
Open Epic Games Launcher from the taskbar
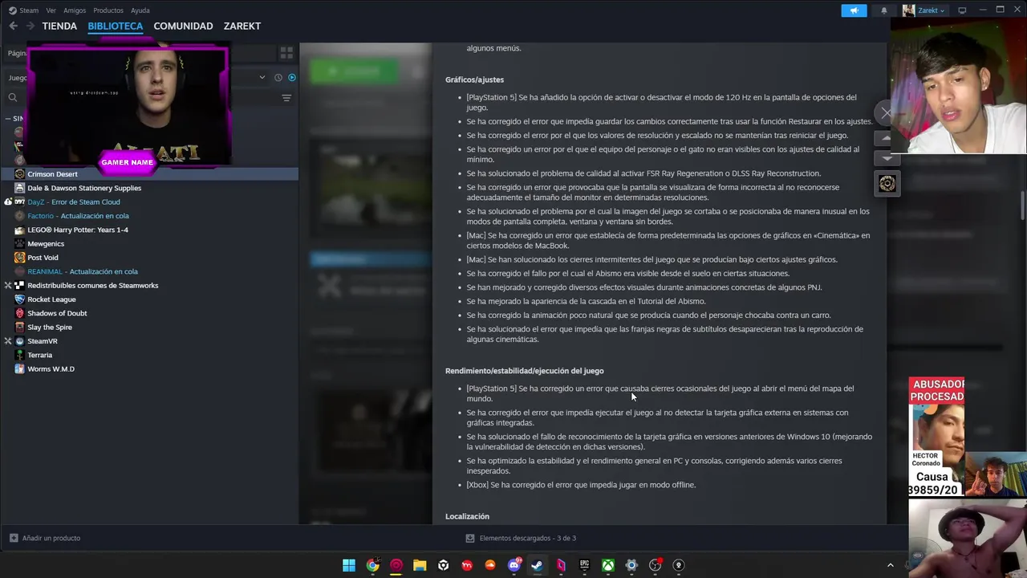[584, 565]
